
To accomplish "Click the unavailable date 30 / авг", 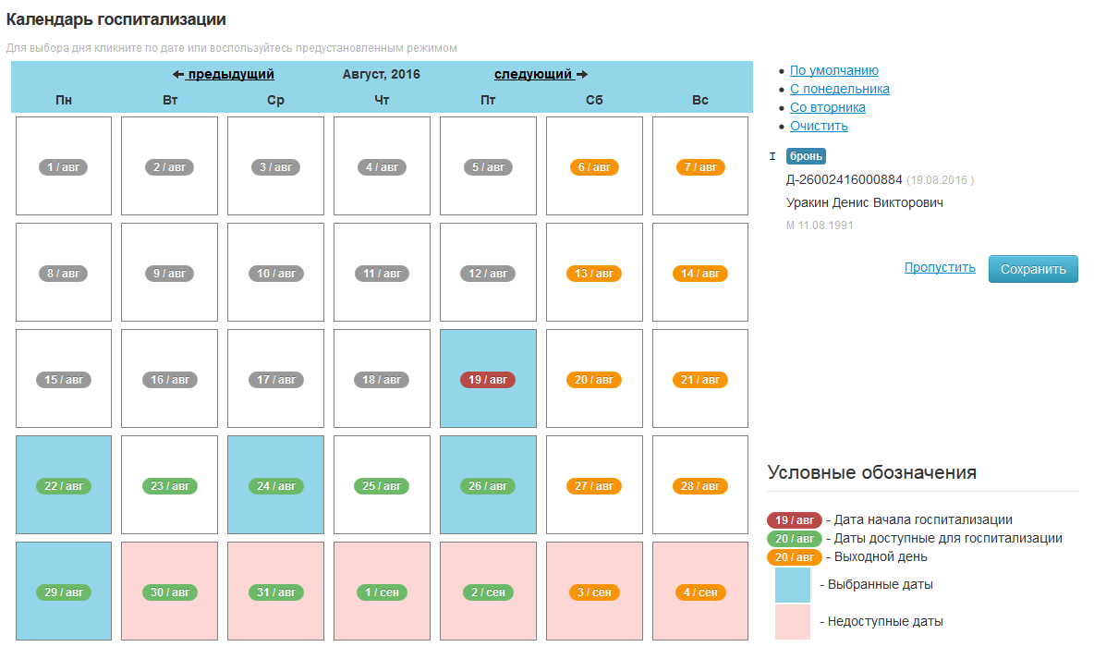I will [x=169, y=592].
